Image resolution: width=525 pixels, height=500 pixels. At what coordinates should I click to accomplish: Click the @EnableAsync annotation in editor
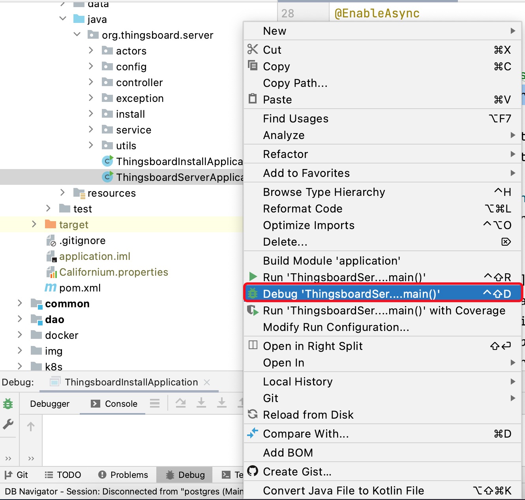377,13
